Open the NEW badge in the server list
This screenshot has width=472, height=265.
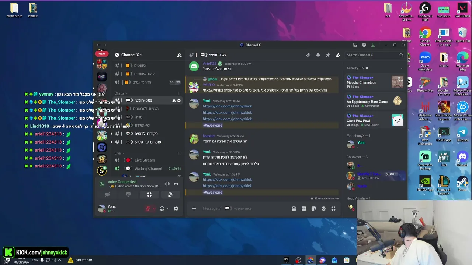(x=102, y=54)
